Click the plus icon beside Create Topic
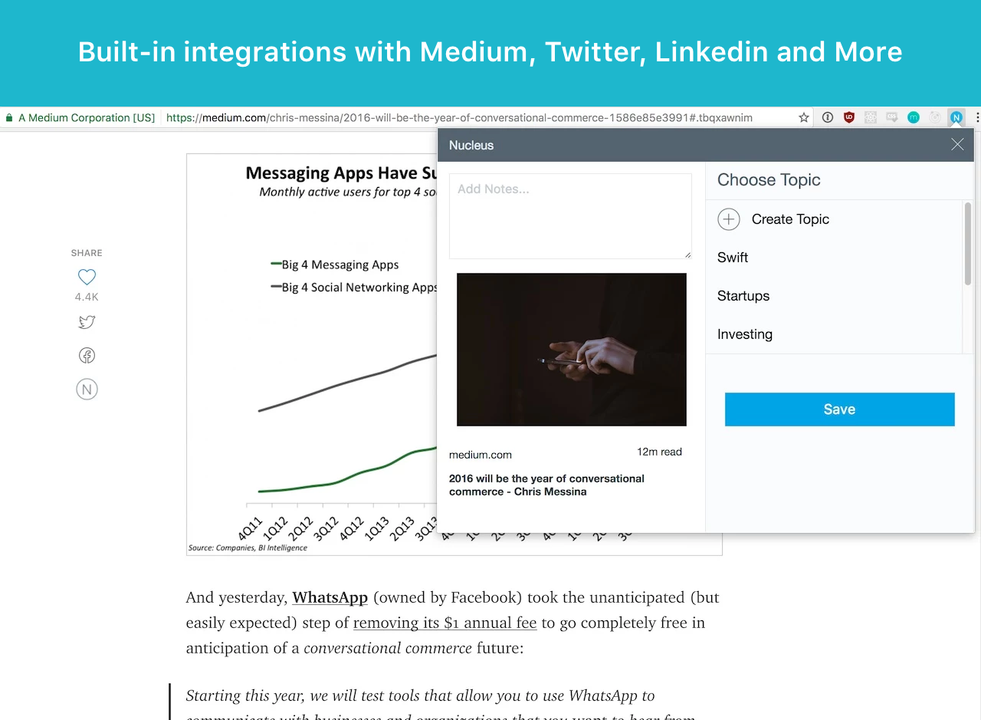This screenshot has height=720, width=981. 728,219
